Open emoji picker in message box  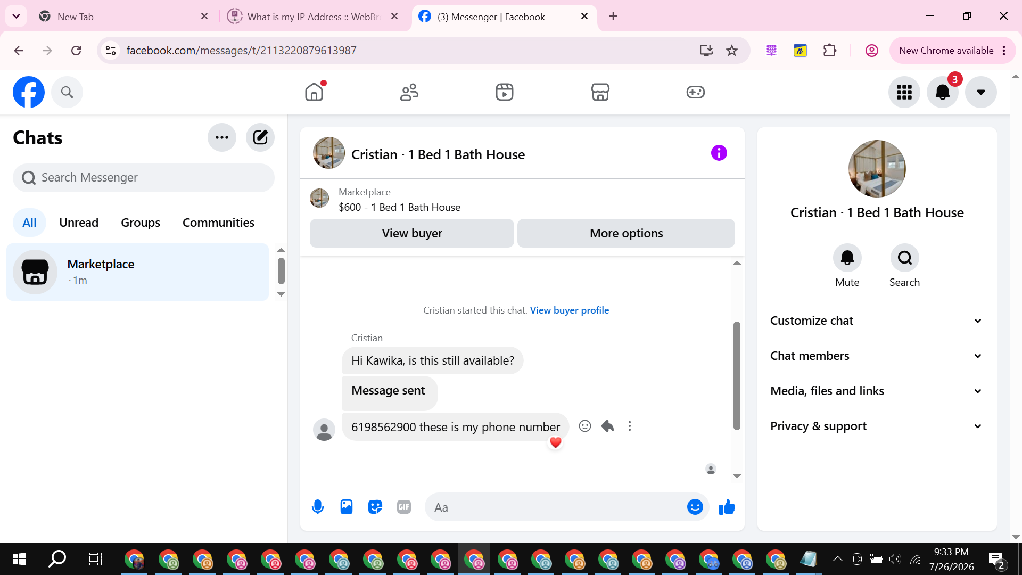[695, 507]
